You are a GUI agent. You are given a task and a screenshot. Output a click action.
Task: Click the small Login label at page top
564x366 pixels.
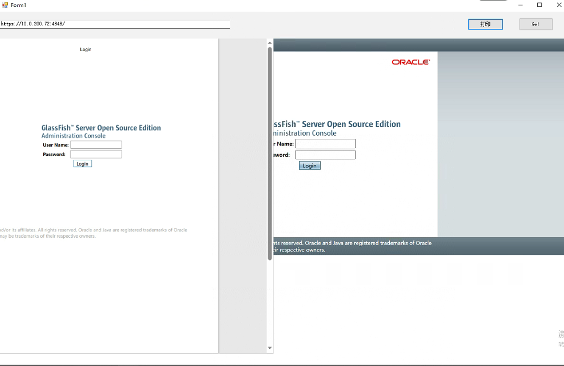[x=86, y=49]
